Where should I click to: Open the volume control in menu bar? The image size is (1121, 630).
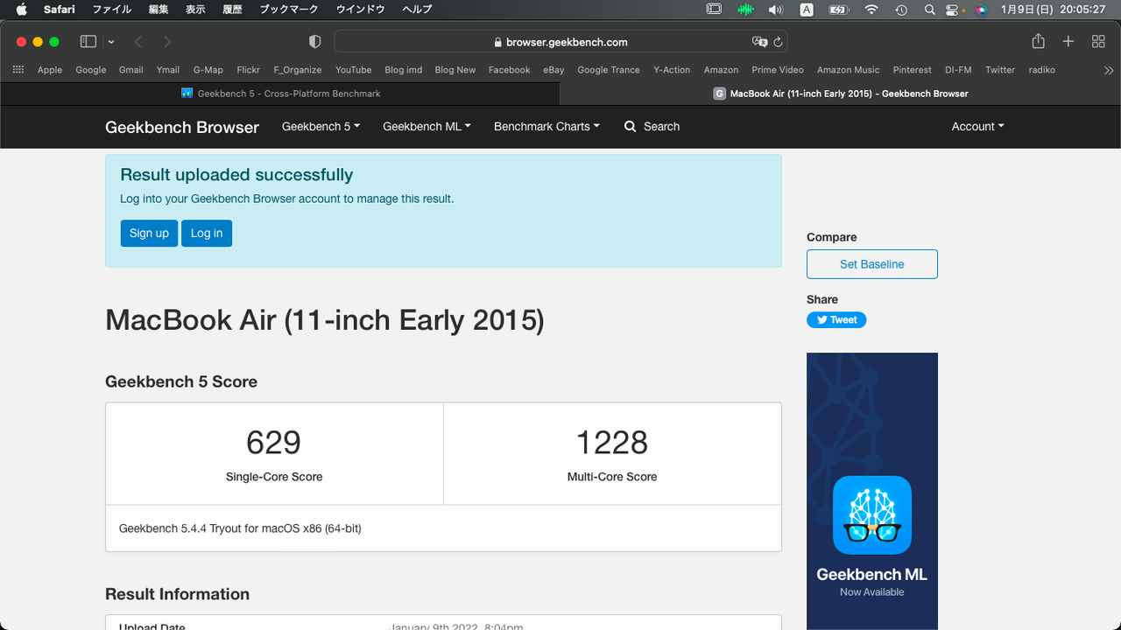pos(775,10)
